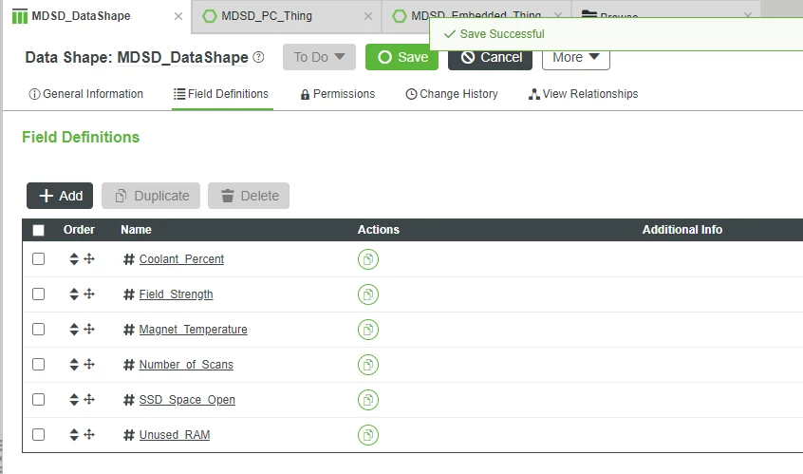Open the Field Definitions tab

point(222,94)
